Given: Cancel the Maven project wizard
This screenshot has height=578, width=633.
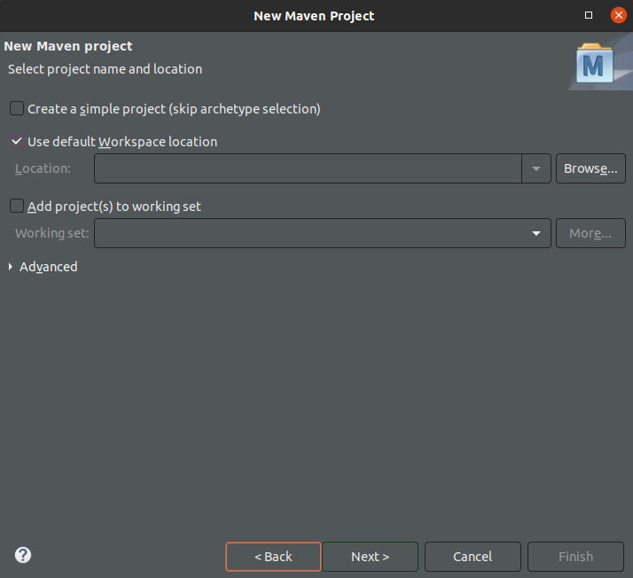Looking at the screenshot, I should point(473,557).
